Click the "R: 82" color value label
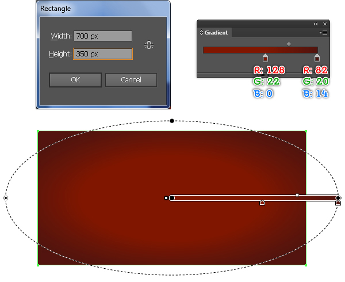 316,70
